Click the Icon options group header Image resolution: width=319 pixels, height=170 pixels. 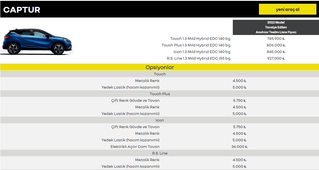(x=159, y=120)
